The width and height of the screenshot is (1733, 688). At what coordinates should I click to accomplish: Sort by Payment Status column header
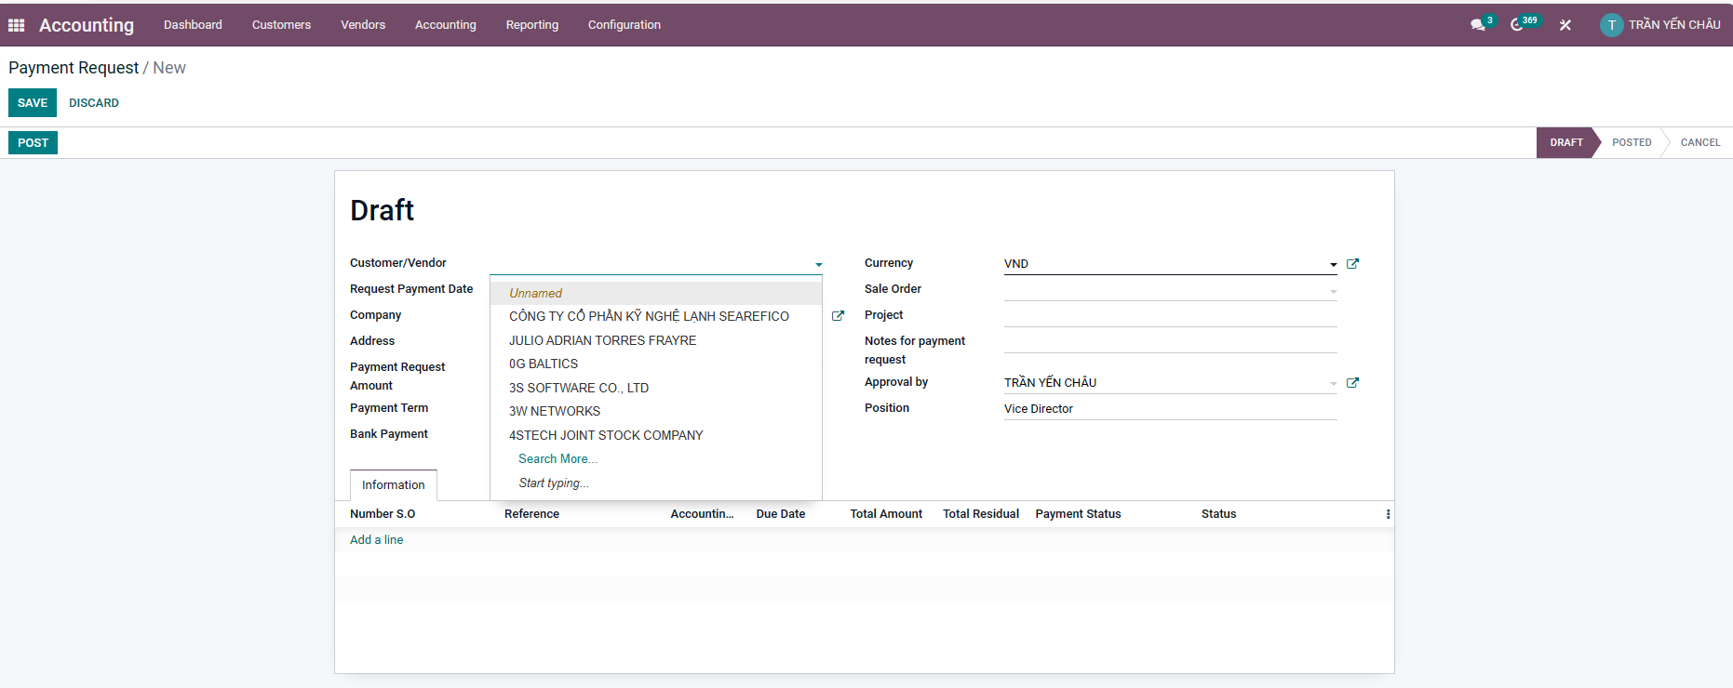[x=1078, y=514]
